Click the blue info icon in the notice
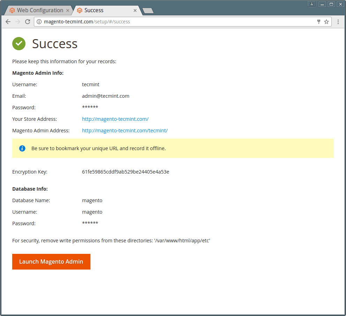The width and height of the screenshot is (346, 316). [22, 148]
